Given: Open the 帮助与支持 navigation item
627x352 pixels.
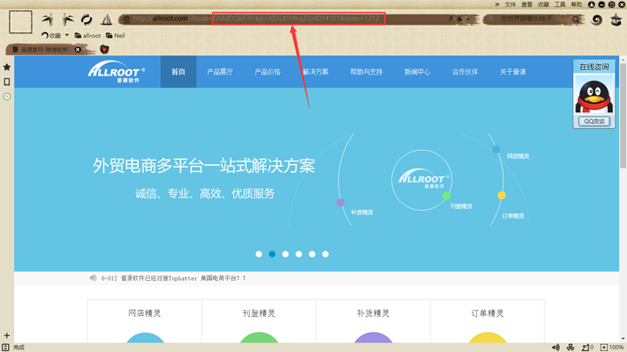Looking at the screenshot, I should point(367,72).
